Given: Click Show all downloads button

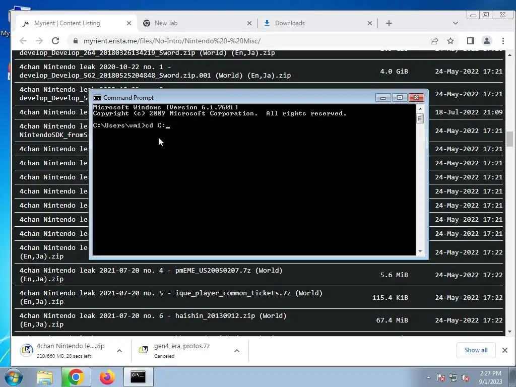Looking at the screenshot, I should [476, 350].
